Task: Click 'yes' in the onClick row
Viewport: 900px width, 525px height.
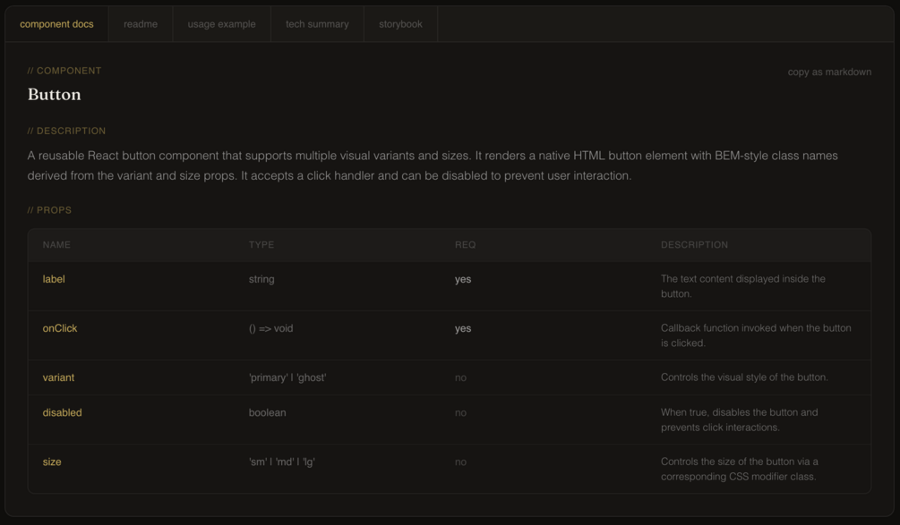Action: pos(463,328)
